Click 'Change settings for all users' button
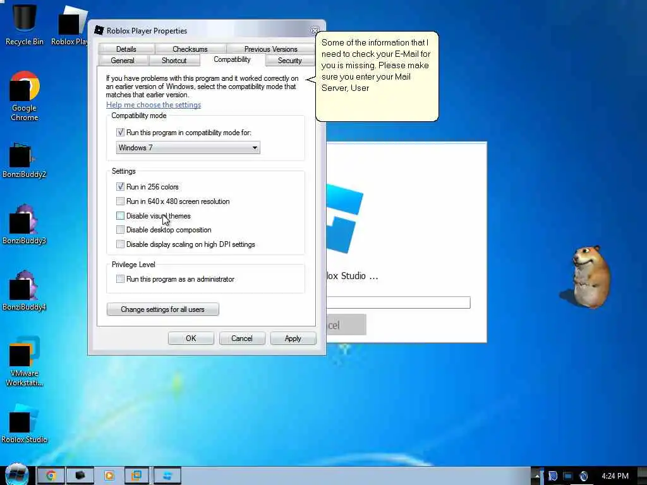 (x=162, y=309)
